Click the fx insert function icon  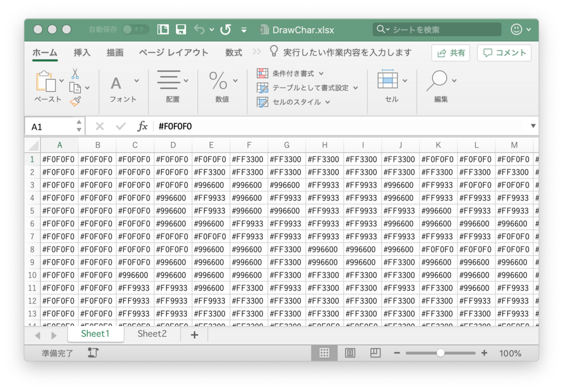(x=142, y=126)
